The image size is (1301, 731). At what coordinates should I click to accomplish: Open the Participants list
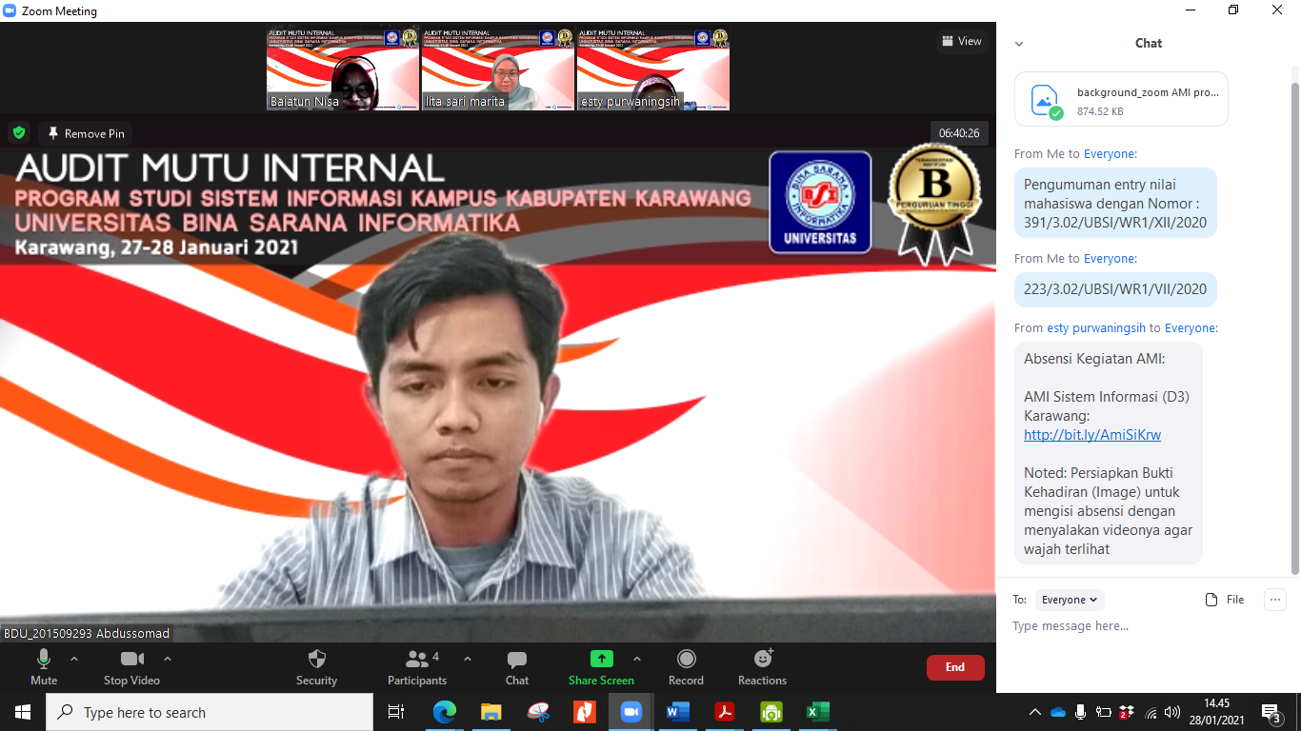417,666
